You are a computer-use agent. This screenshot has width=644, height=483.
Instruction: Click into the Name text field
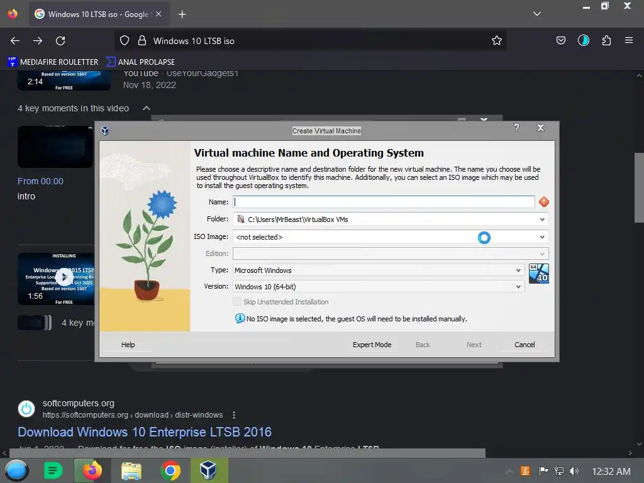tap(384, 202)
